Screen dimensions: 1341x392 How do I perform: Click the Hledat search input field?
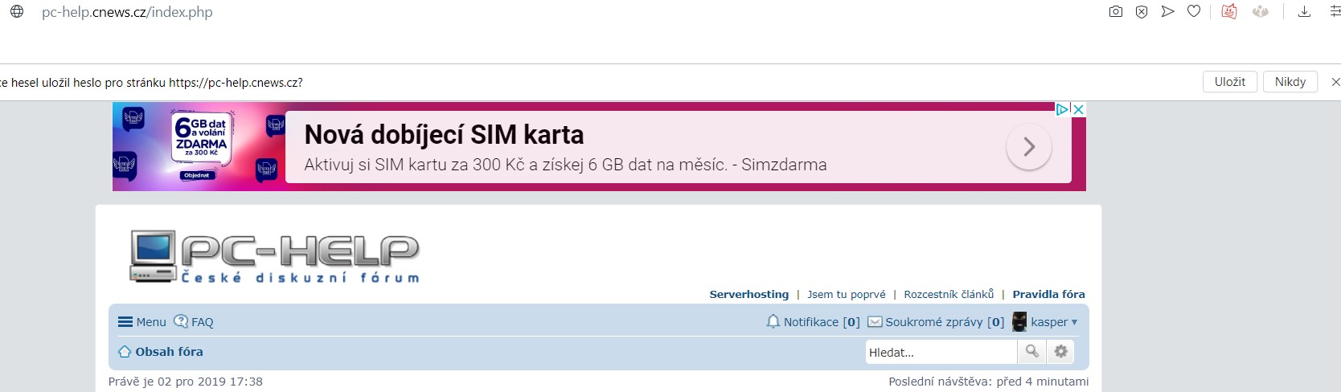[x=941, y=353]
